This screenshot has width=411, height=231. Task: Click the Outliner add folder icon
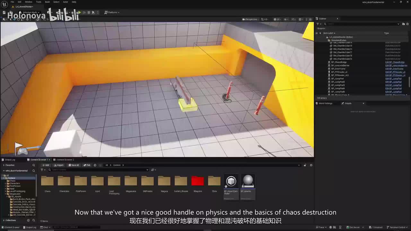click(404, 24)
